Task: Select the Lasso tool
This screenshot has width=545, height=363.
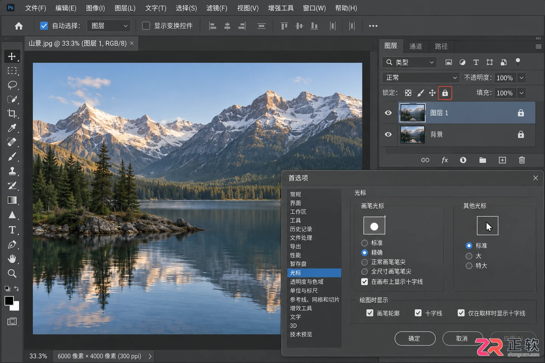Action: click(12, 85)
